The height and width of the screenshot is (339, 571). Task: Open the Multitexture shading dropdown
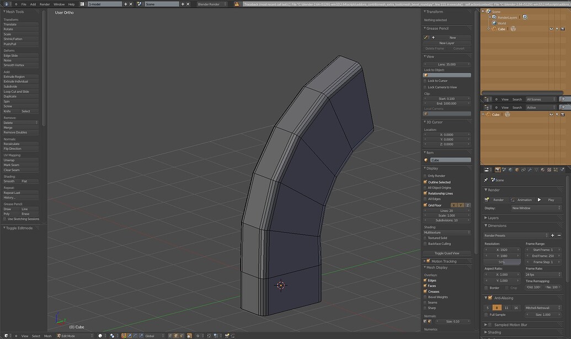447,233
